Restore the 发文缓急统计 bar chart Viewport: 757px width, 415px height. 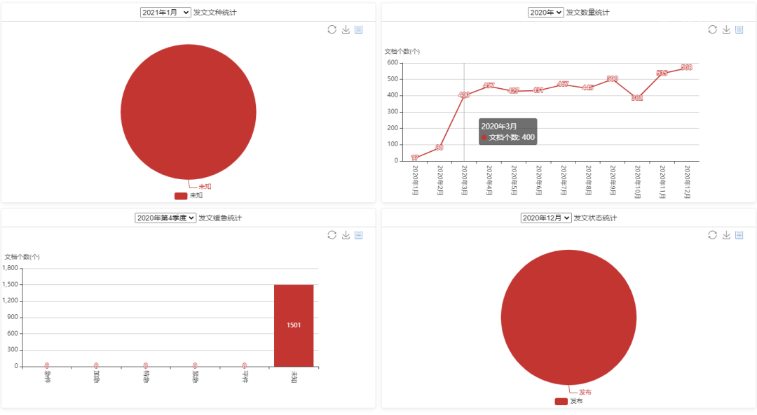[x=332, y=235]
